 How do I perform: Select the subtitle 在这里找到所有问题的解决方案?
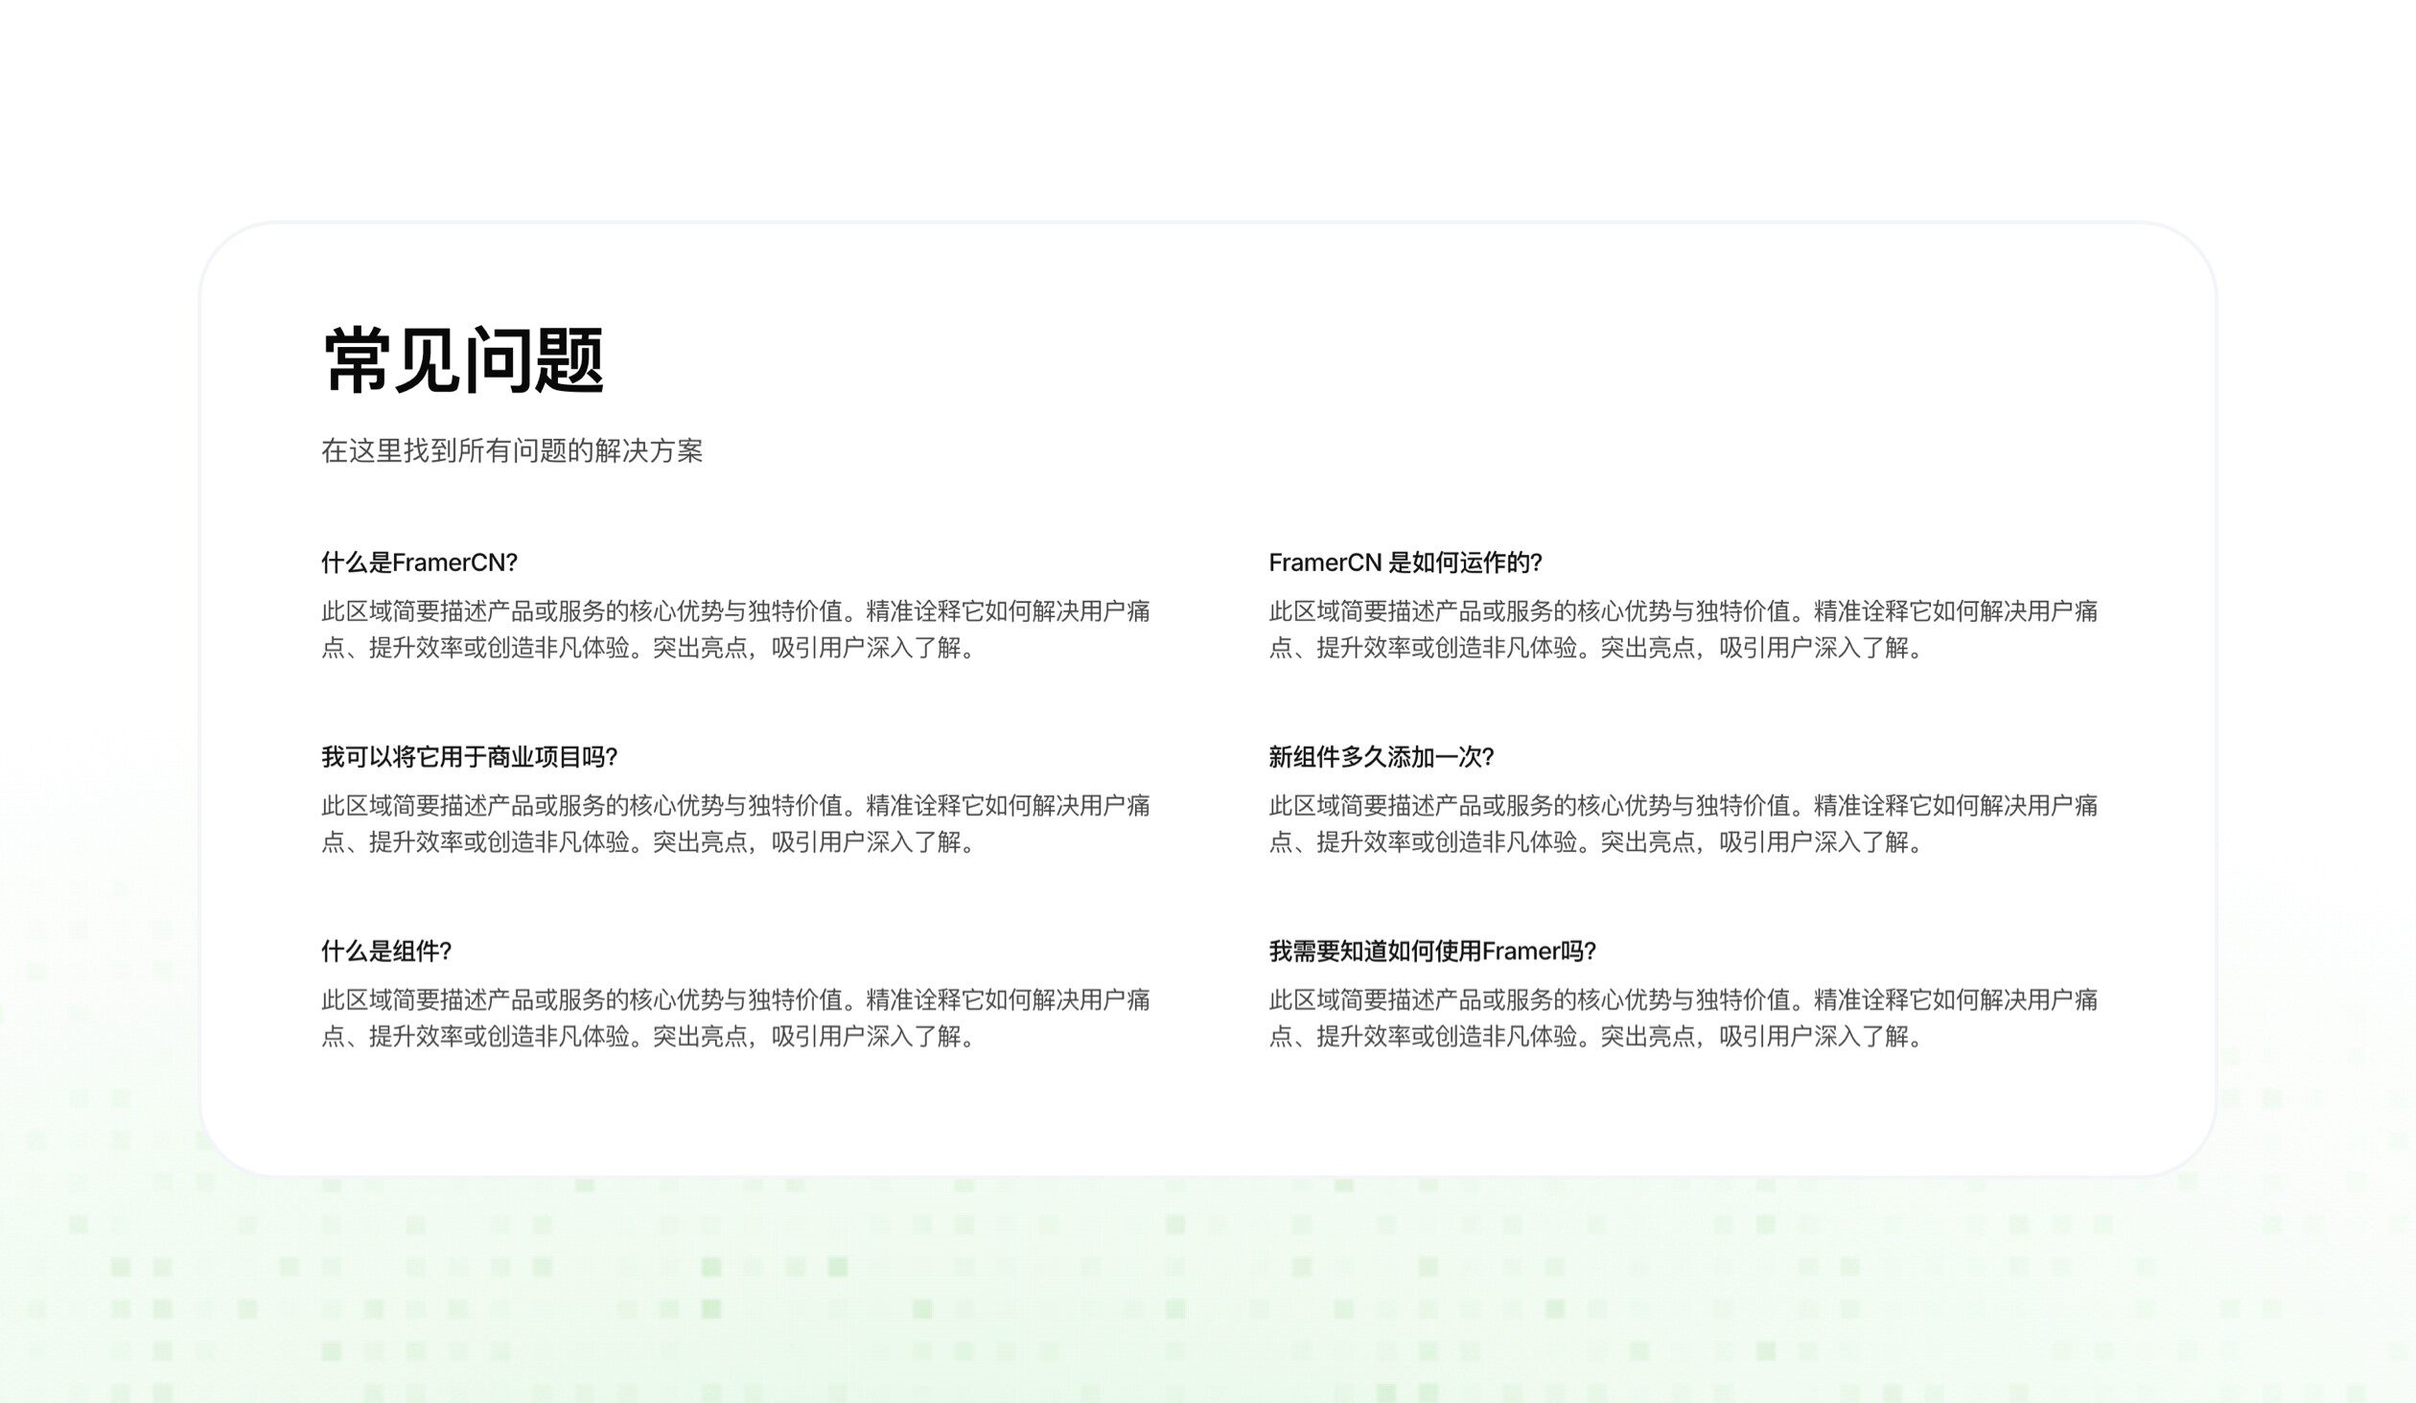[512, 450]
